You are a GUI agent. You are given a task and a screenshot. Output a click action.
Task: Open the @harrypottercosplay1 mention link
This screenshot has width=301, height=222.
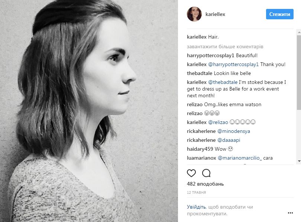tap(233, 65)
